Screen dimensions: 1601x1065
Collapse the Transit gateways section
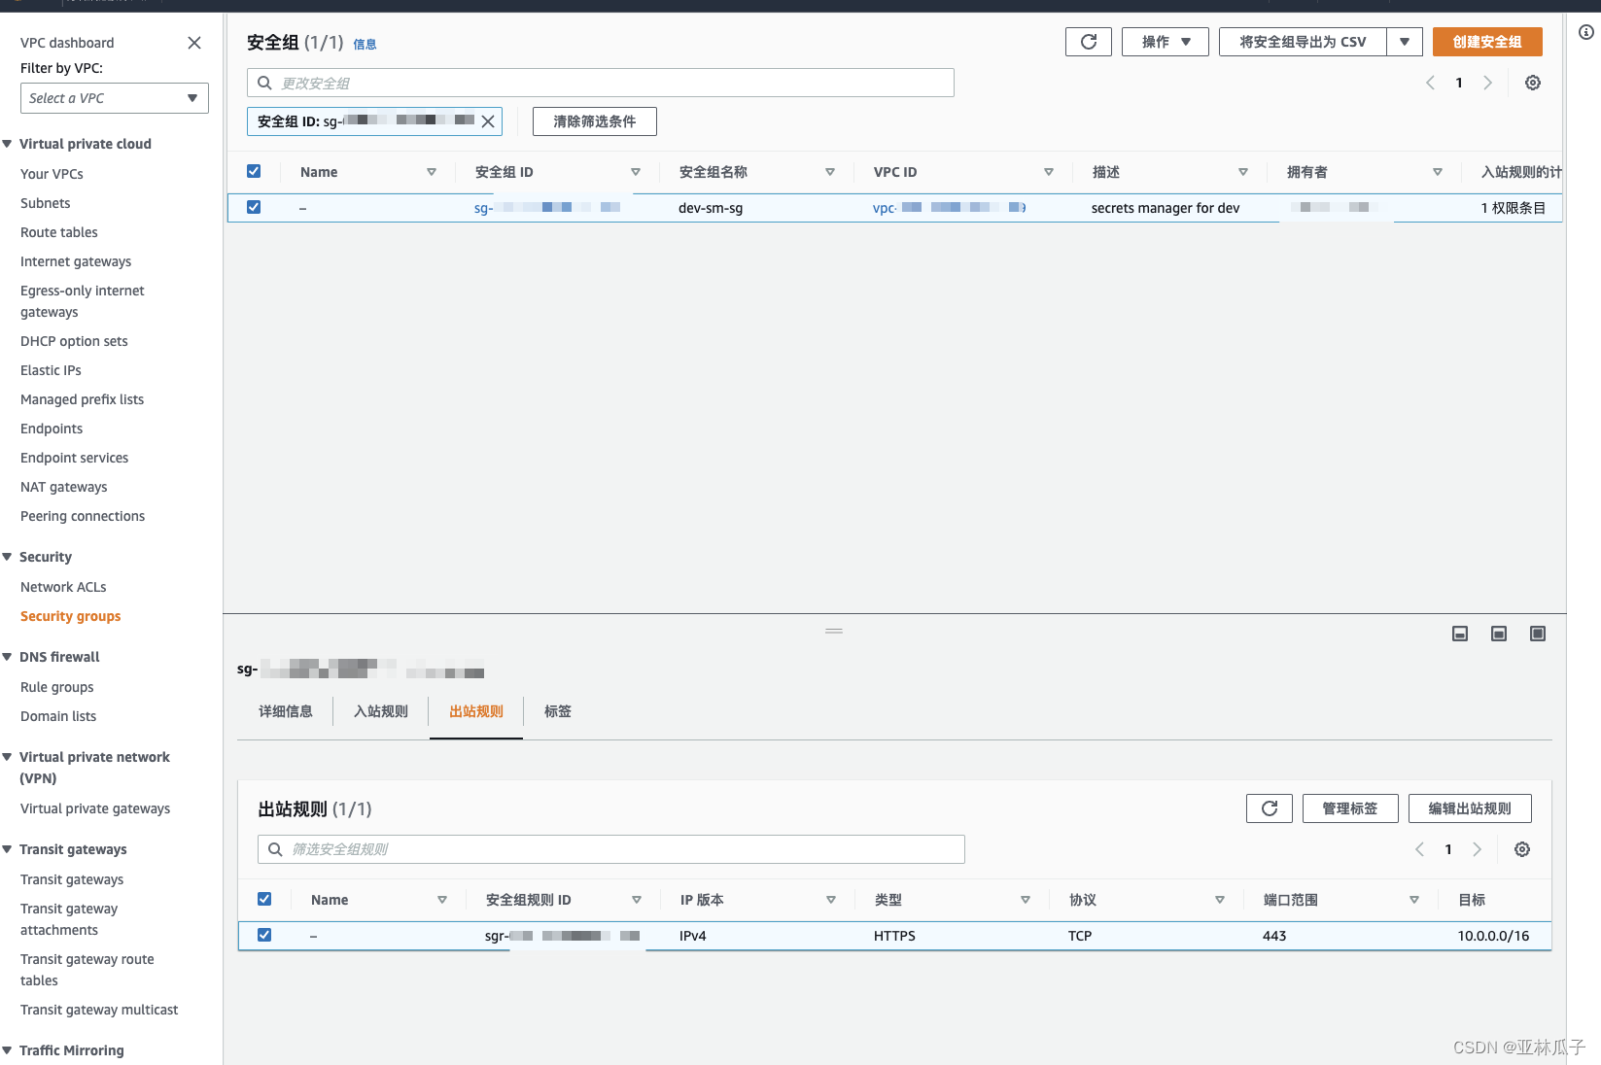click(x=8, y=849)
